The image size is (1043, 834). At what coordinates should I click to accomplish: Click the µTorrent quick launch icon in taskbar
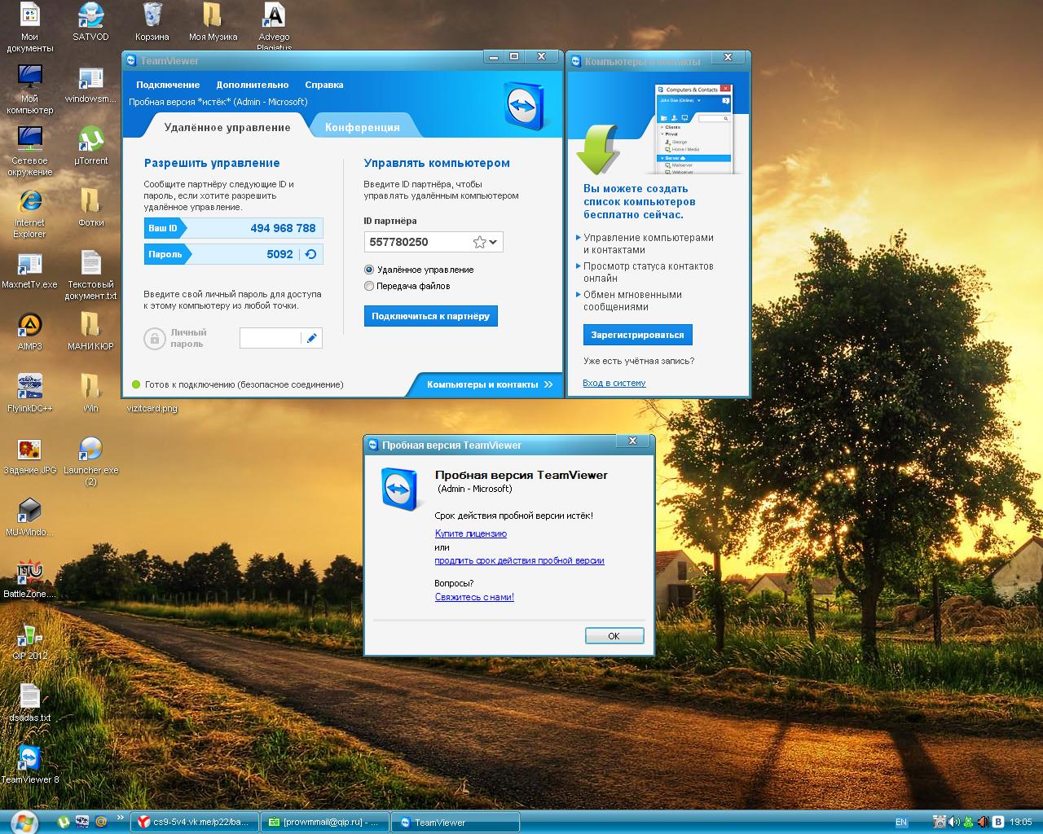click(x=63, y=822)
